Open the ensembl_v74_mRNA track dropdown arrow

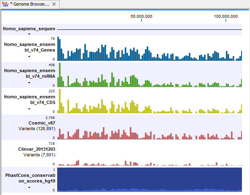(x=29, y=83)
